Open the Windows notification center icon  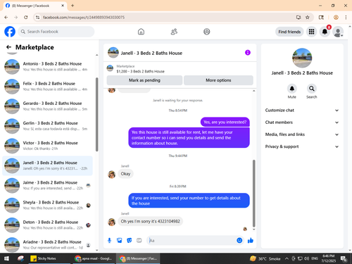(344, 258)
